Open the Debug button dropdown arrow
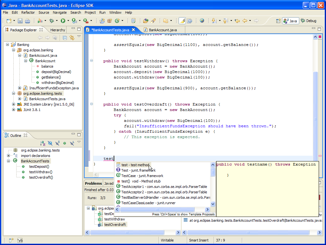326x245 pixels. [x=57, y=21]
